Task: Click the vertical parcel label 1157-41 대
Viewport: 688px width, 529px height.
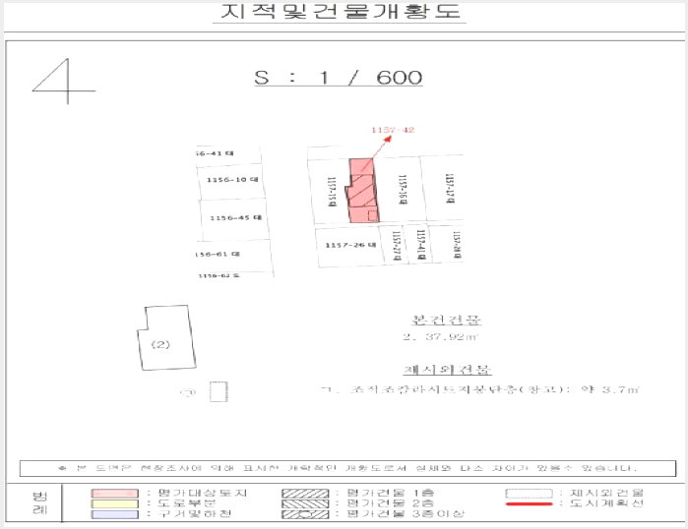Action: click(421, 245)
